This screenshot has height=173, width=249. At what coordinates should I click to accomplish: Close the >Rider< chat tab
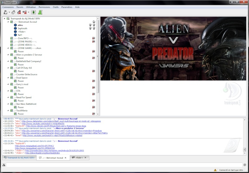click(85, 158)
